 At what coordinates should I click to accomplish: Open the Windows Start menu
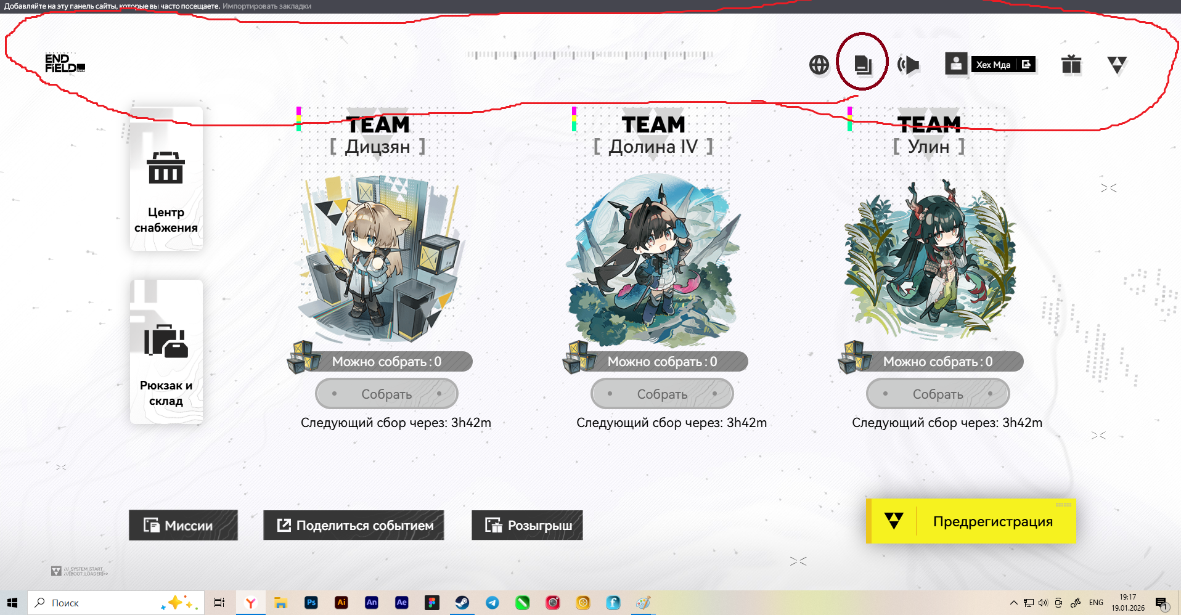pyautogui.click(x=12, y=603)
